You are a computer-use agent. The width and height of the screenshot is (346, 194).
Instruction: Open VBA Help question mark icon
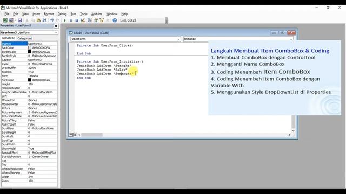pos(115,20)
